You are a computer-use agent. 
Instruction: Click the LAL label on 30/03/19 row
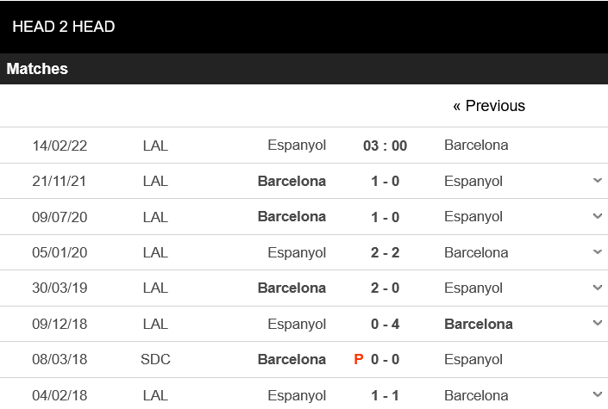coord(155,288)
